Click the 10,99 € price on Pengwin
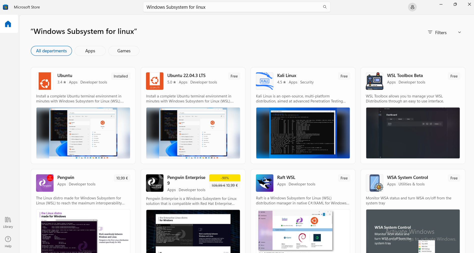 point(122,178)
